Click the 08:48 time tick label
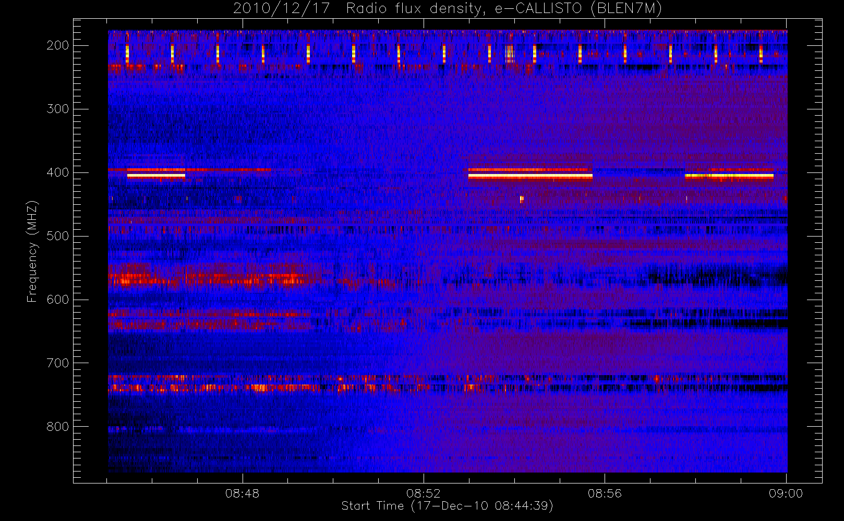844x521 pixels. (x=243, y=493)
